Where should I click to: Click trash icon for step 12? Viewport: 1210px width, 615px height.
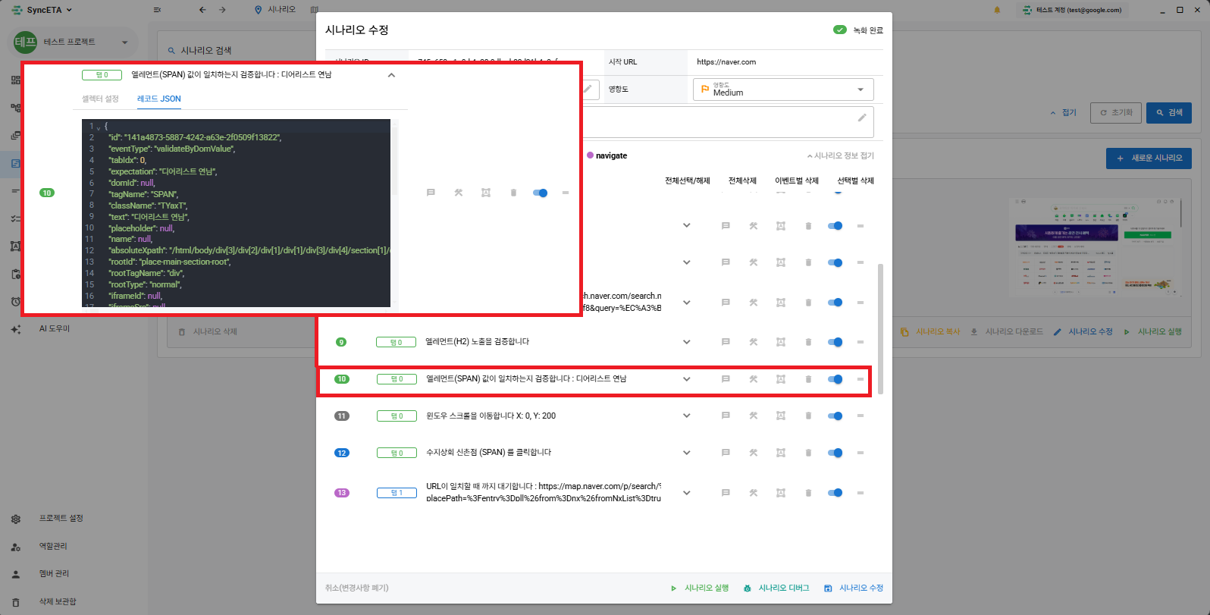click(808, 453)
